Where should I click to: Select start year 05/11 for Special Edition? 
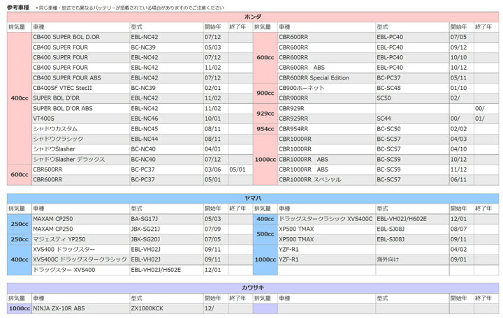(x=458, y=78)
